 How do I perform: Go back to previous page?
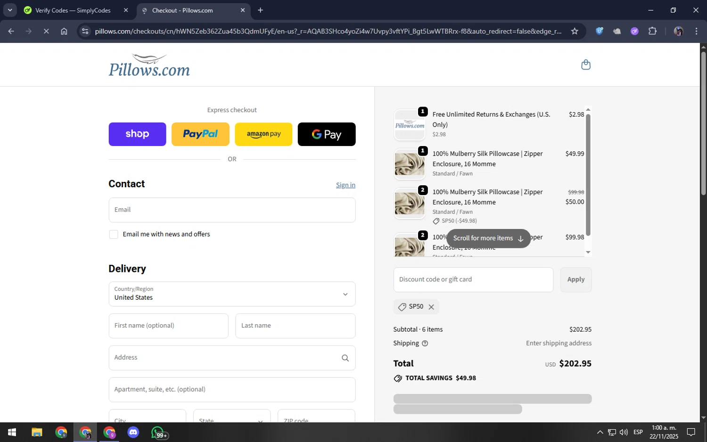(x=11, y=32)
